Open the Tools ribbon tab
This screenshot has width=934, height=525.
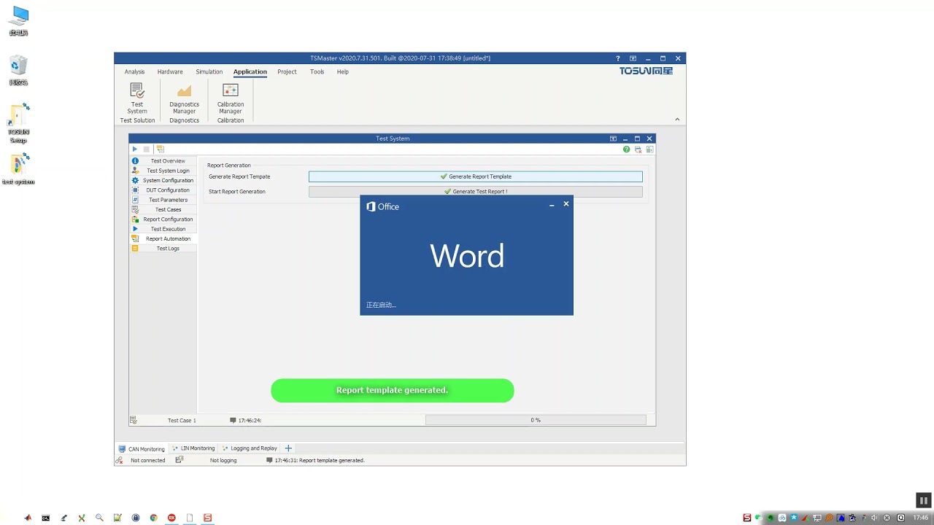coord(317,71)
